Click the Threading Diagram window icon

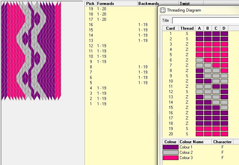[163, 10]
